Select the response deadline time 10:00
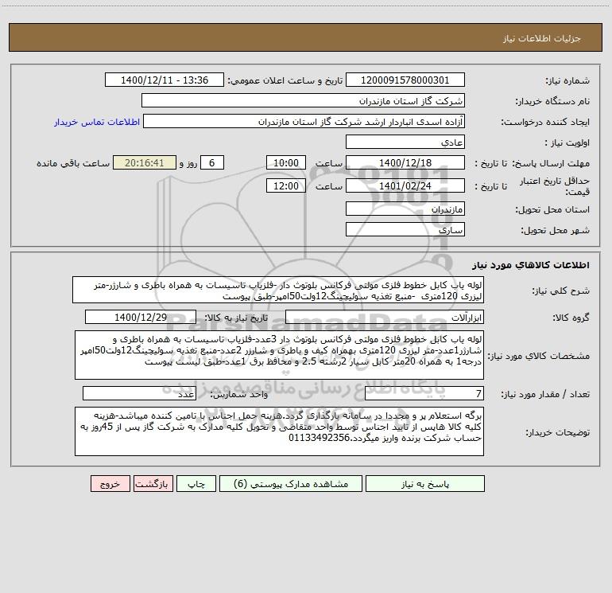The height and width of the screenshot is (593, 612). point(285,163)
